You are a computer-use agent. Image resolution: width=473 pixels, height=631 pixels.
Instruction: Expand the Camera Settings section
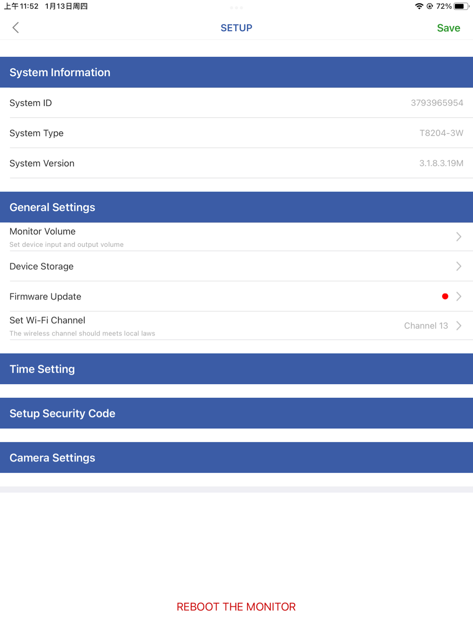[236, 458]
